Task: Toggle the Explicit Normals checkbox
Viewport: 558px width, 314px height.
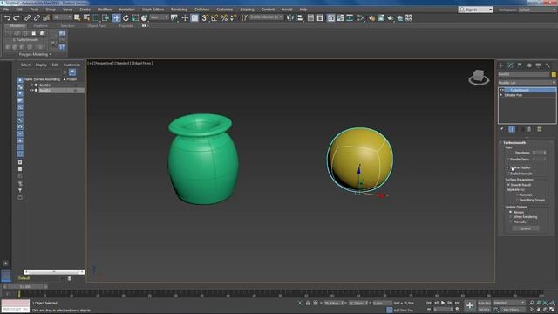Action: (508, 174)
